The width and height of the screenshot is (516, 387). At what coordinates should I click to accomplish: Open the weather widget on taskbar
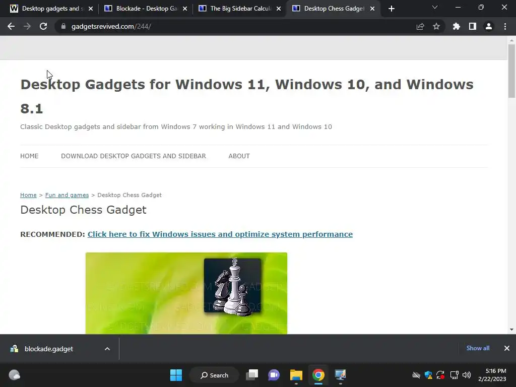point(15,375)
